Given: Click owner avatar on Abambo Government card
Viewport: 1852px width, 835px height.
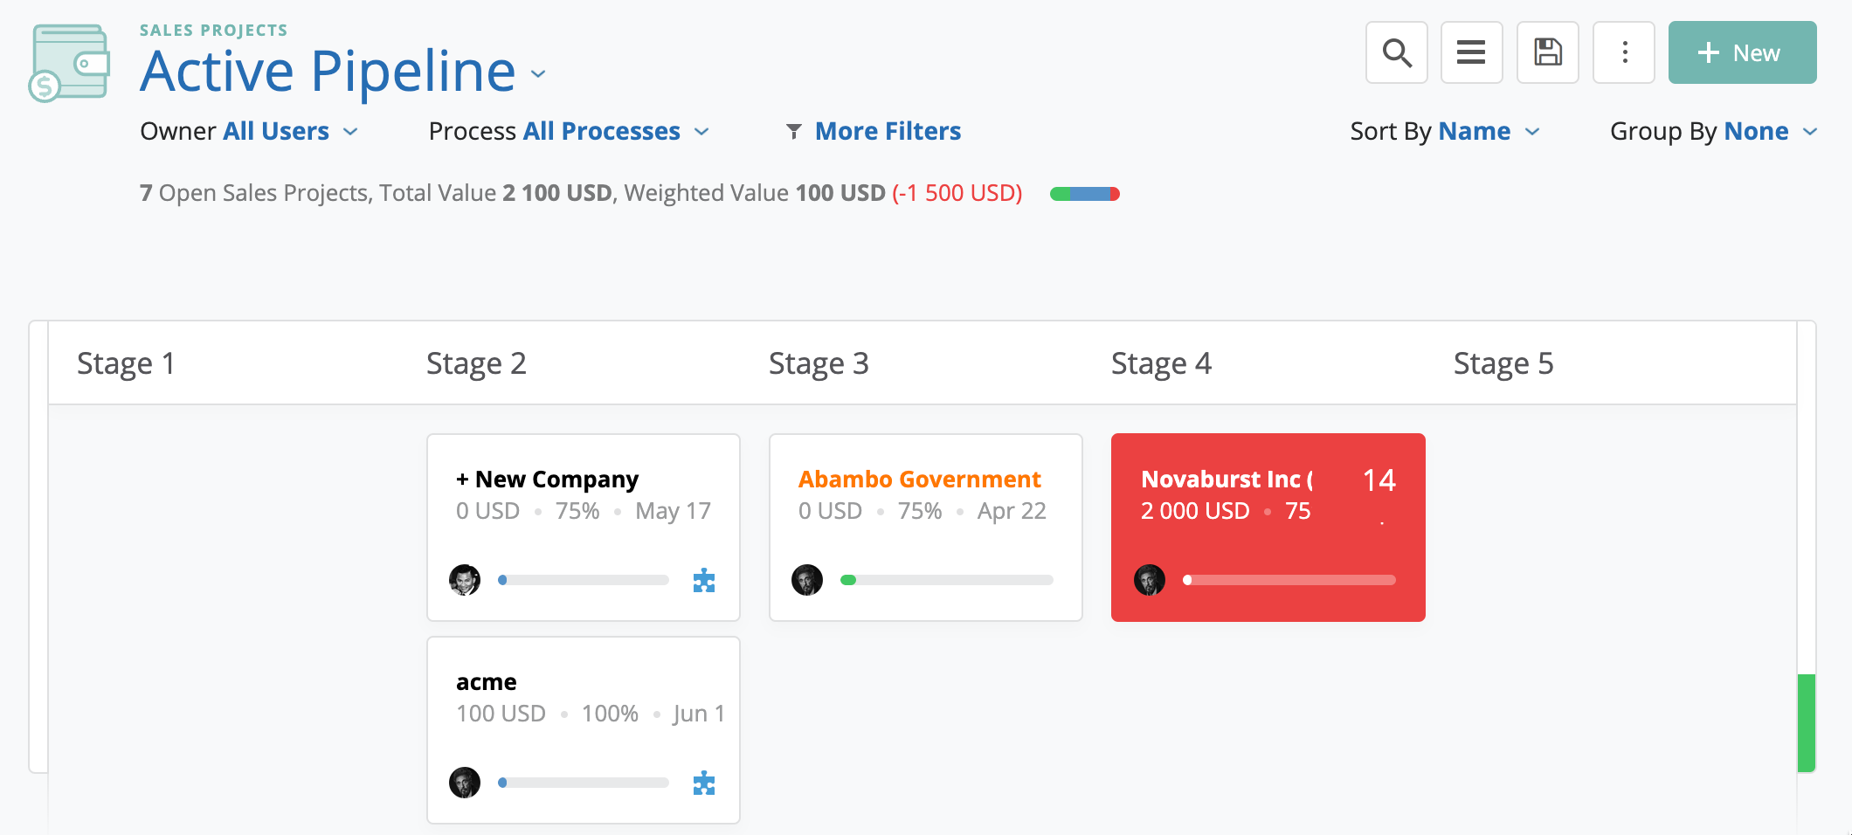Looking at the screenshot, I should pyautogui.click(x=807, y=580).
